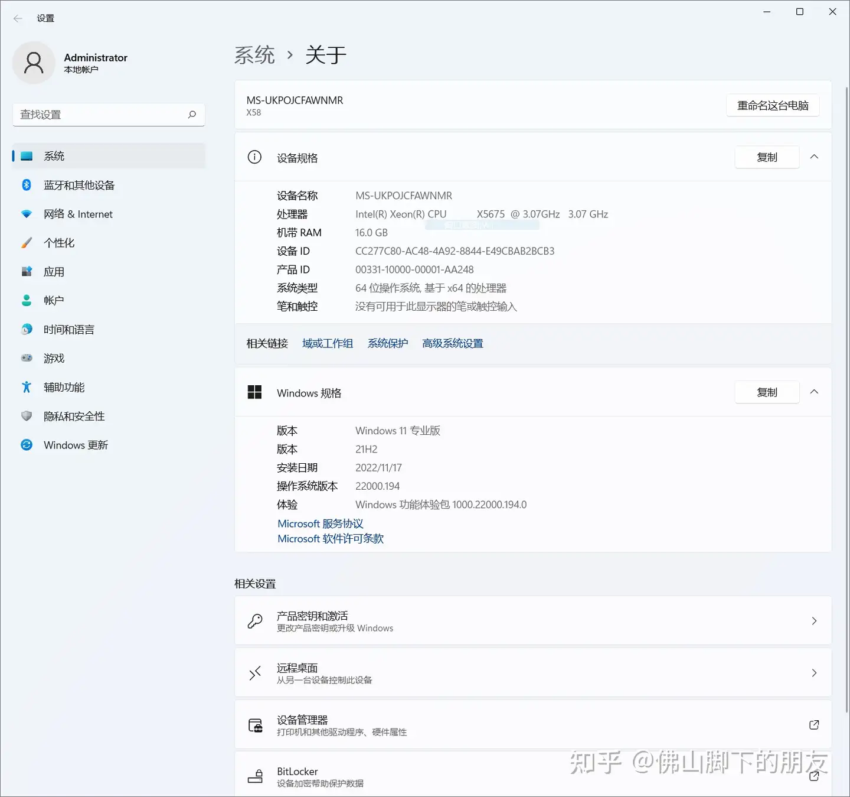Click the Time and language globe icon
The width and height of the screenshot is (850, 797).
(x=27, y=329)
